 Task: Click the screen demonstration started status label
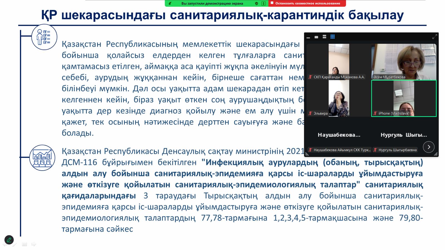click(212, 3)
